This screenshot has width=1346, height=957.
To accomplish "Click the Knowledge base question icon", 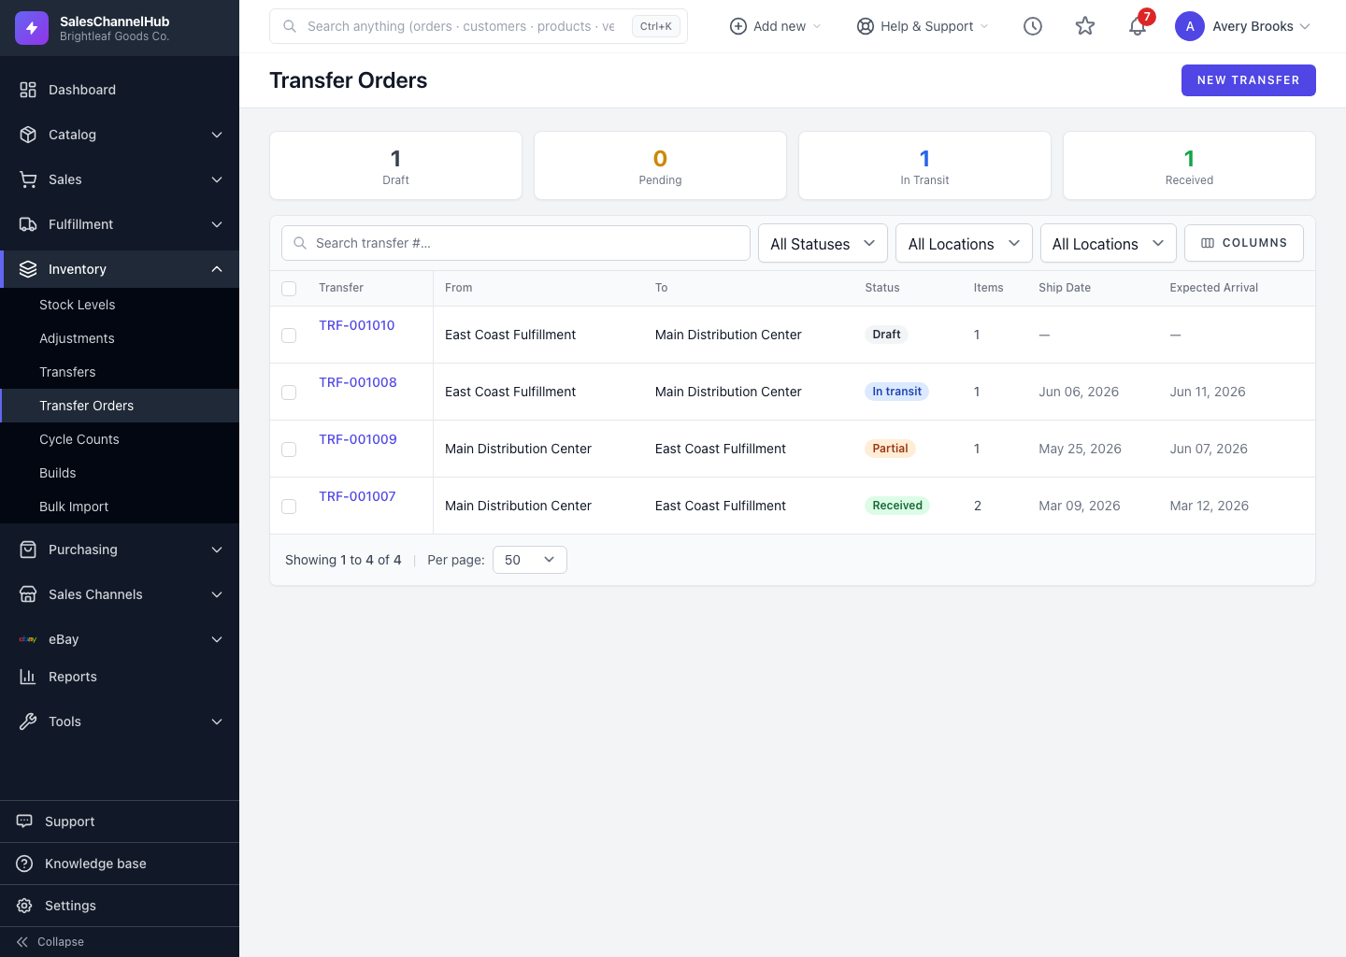I will pos(24,864).
